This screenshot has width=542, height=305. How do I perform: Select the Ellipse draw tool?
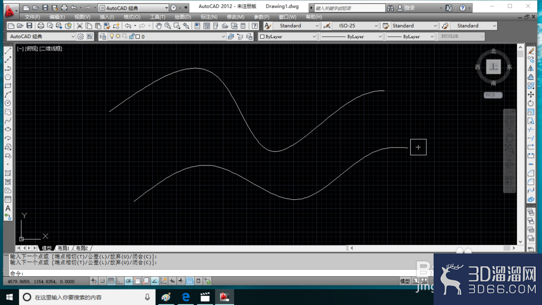coord(8,129)
